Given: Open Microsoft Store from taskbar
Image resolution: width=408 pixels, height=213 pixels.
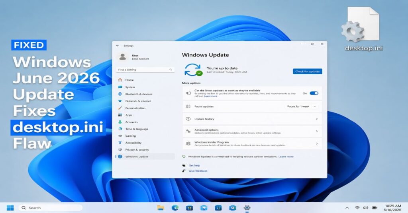Looking at the screenshot, I should coord(189,208).
